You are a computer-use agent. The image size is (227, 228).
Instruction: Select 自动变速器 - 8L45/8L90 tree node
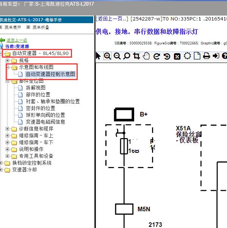[41, 53]
